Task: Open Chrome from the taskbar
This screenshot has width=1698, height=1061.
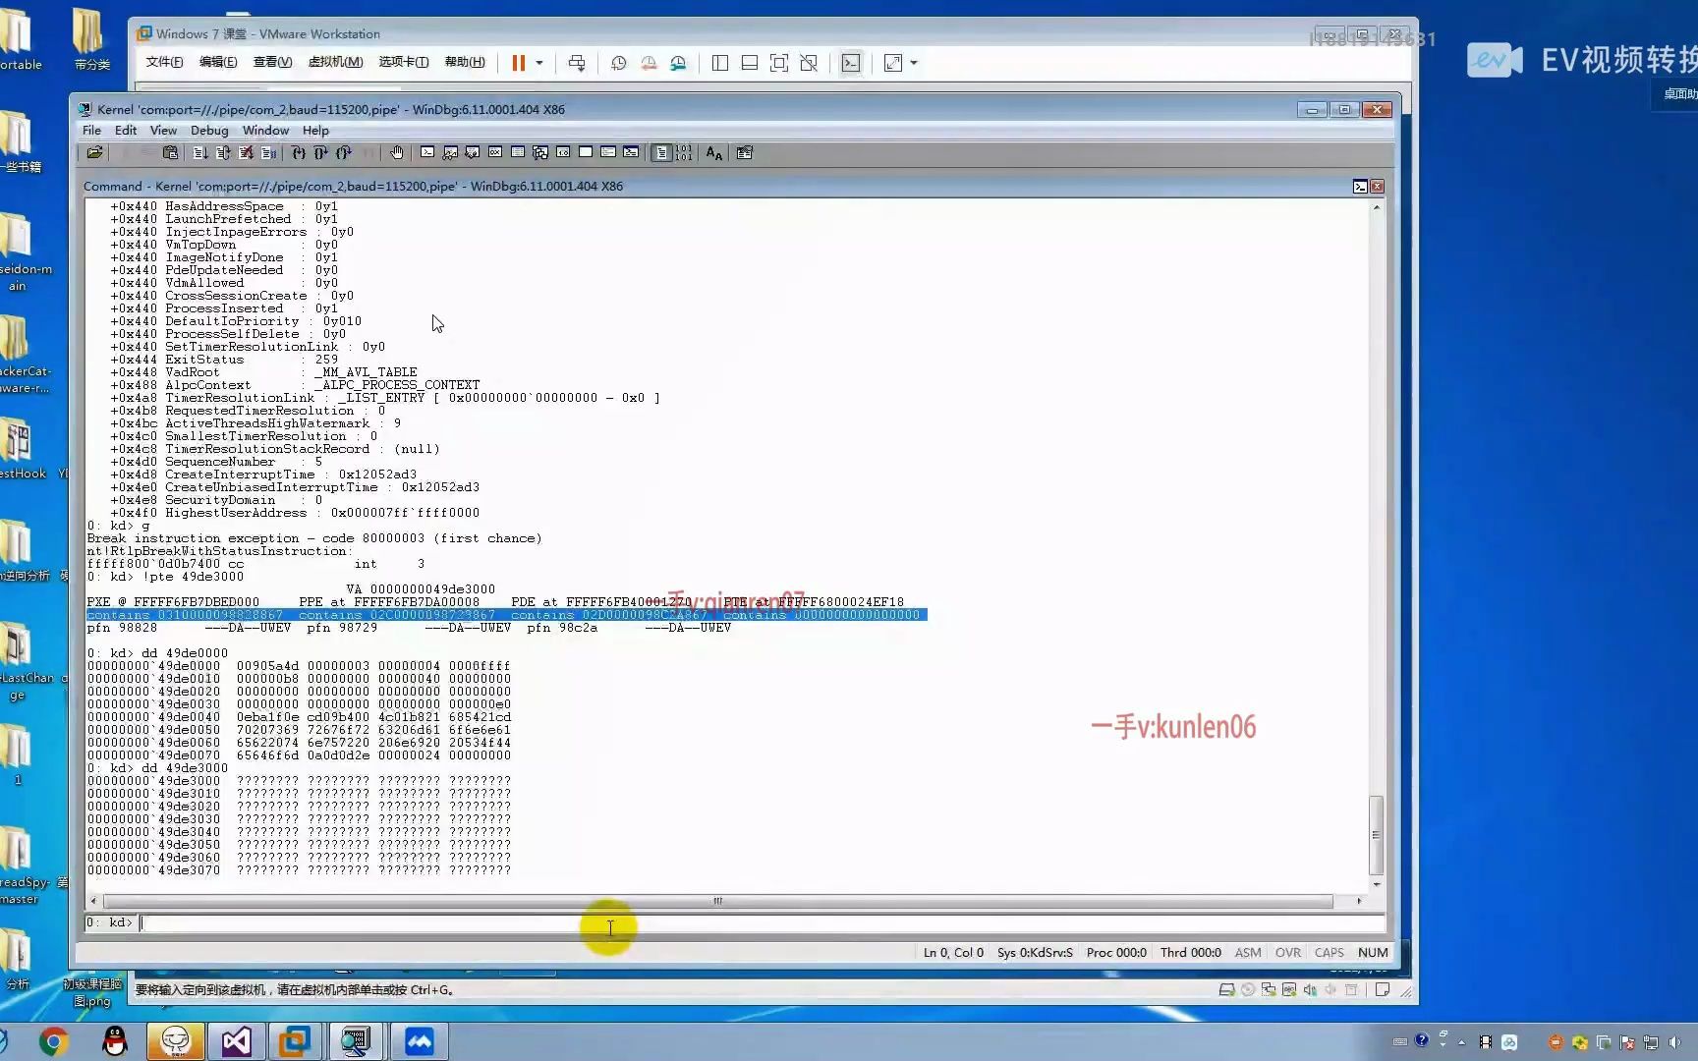Action: (x=54, y=1041)
